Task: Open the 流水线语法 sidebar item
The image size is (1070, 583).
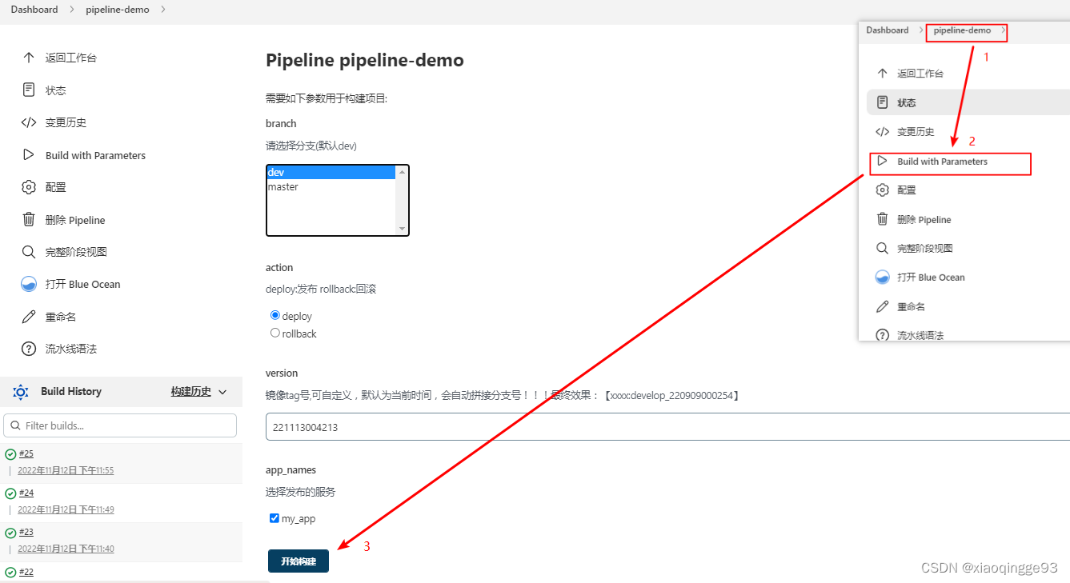Action: [70, 349]
